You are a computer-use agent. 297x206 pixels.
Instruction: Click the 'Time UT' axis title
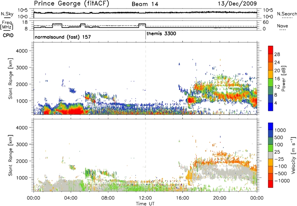coord(145,203)
